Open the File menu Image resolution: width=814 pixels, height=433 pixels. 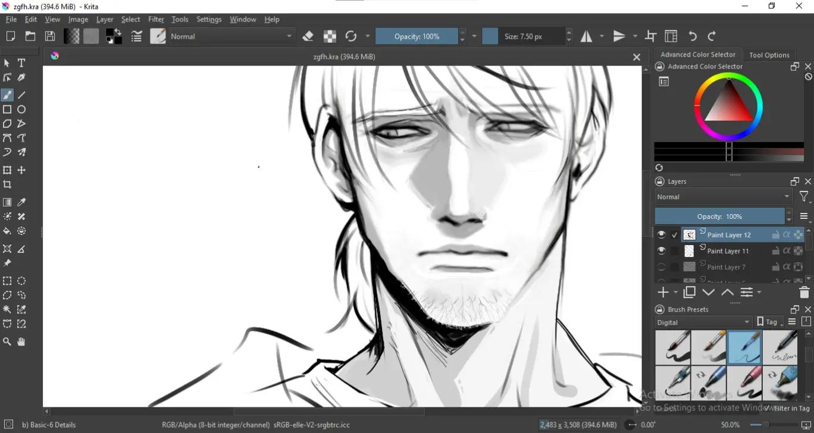pyautogui.click(x=11, y=19)
